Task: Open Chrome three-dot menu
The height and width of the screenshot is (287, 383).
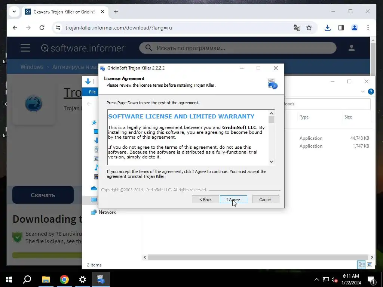Action: click(x=368, y=28)
